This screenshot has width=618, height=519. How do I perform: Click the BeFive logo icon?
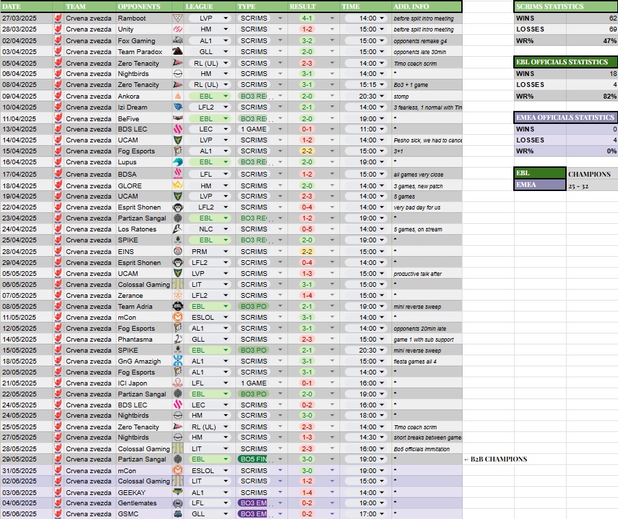(178, 118)
